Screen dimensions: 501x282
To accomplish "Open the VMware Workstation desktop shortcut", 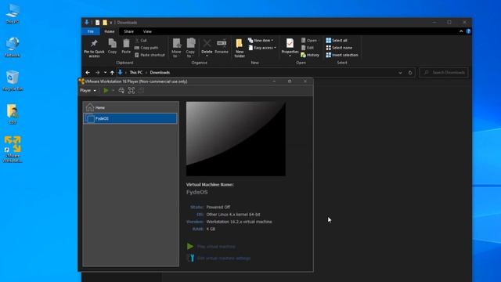I will click(13, 150).
